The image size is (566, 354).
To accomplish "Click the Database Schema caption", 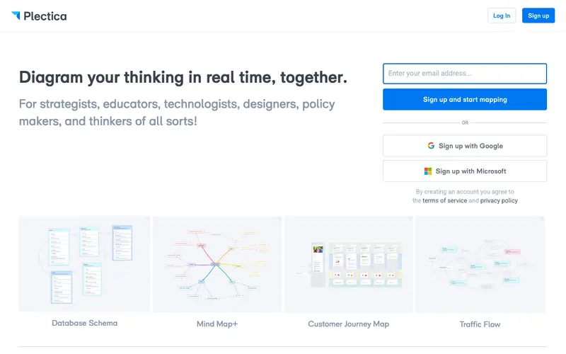I will click(x=84, y=323).
